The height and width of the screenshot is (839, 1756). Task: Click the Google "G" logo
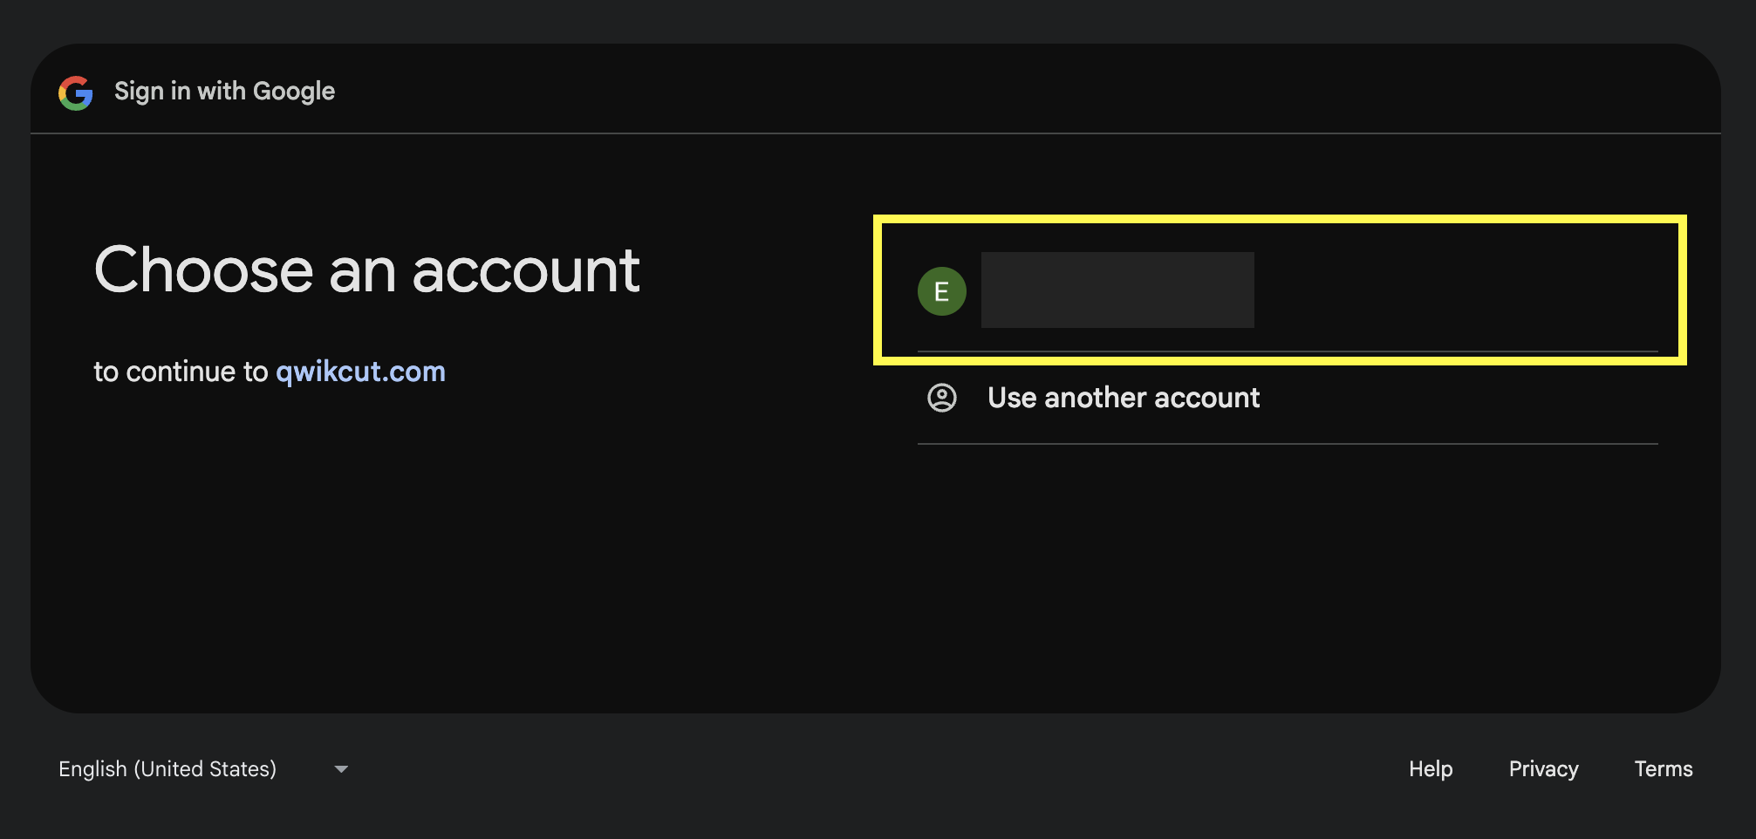[x=76, y=92]
